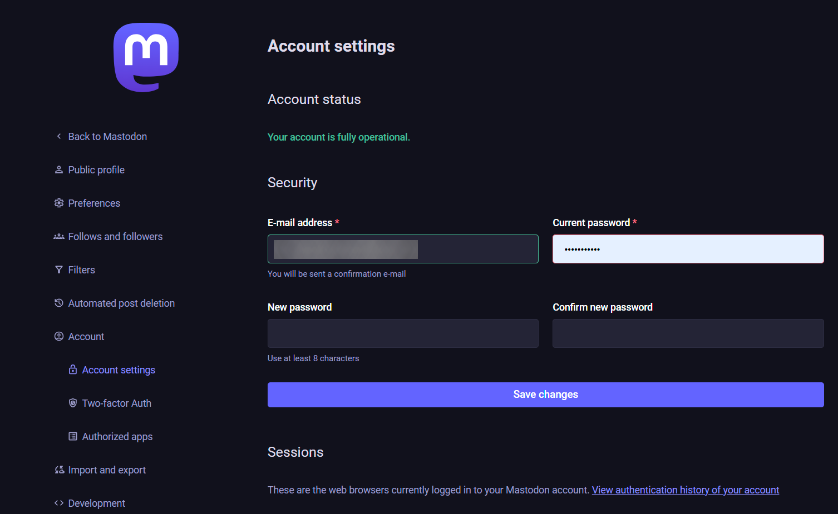Click the Preferences gear icon
838x514 pixels.
59,203
